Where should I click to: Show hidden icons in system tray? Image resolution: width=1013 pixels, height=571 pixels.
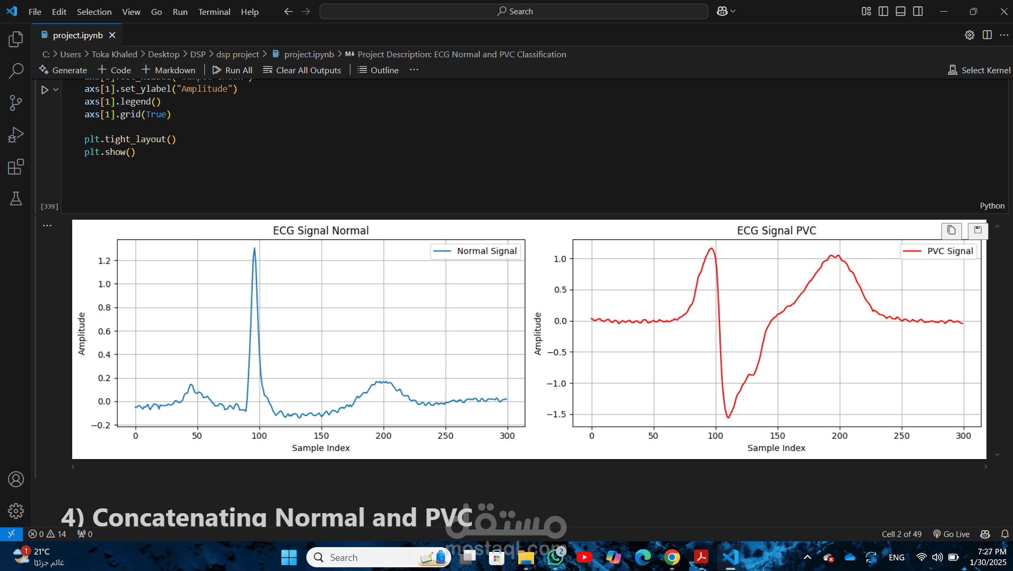click(x=807, y=557)
